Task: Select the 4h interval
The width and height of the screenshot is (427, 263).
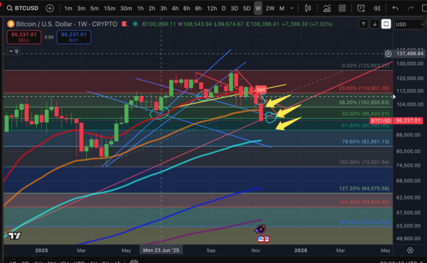Action: 175,8
